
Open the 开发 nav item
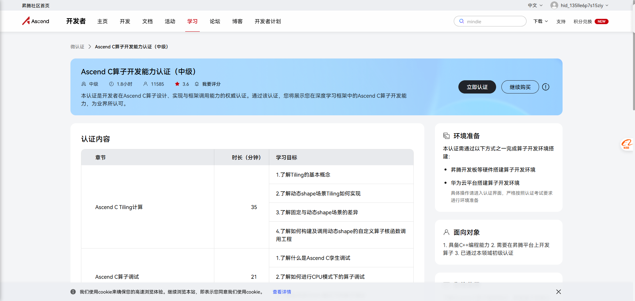[125, 21]
